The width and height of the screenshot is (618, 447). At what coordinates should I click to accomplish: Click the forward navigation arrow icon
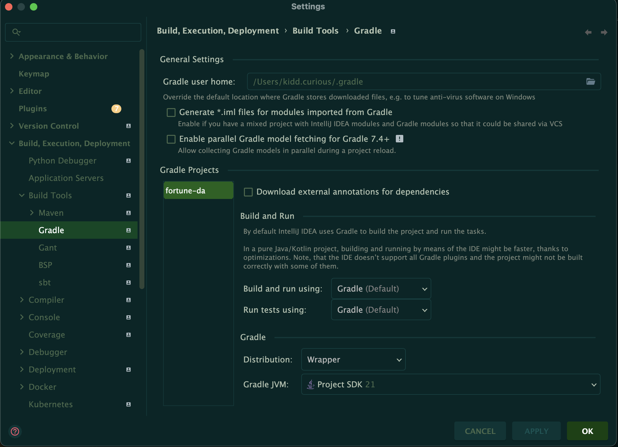point(604,32)
